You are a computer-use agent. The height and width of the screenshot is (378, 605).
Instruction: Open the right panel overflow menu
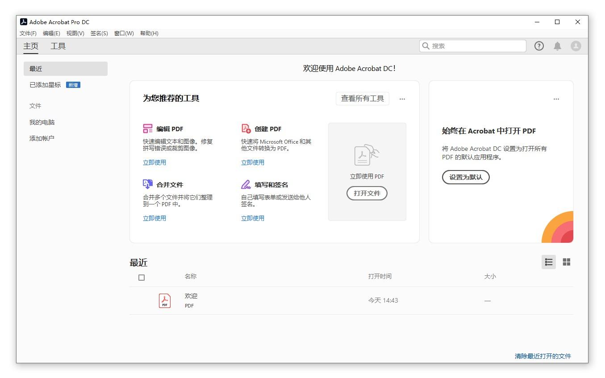click(x=556, y=99)
